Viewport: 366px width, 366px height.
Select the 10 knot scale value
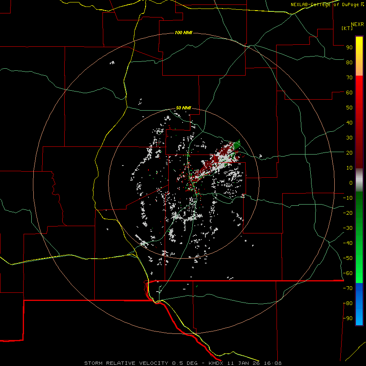tap(349, 168)
